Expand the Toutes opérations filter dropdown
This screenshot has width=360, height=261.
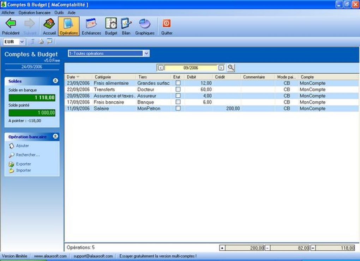(146, 54)
